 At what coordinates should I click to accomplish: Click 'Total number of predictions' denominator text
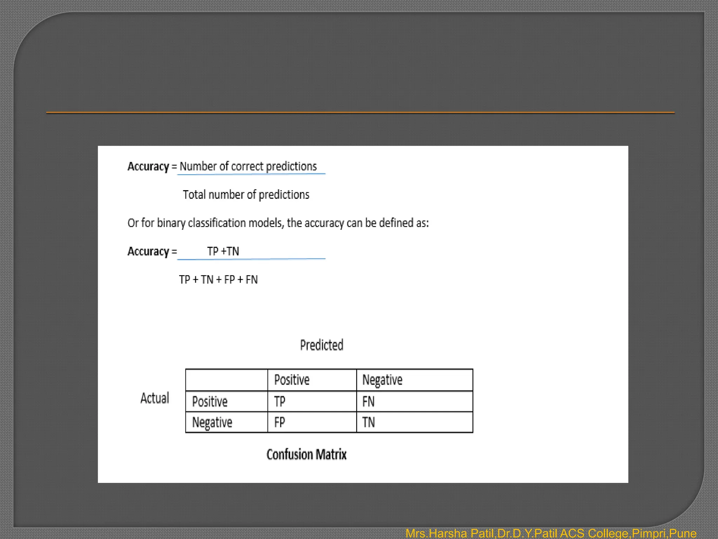tap(246, 195)
